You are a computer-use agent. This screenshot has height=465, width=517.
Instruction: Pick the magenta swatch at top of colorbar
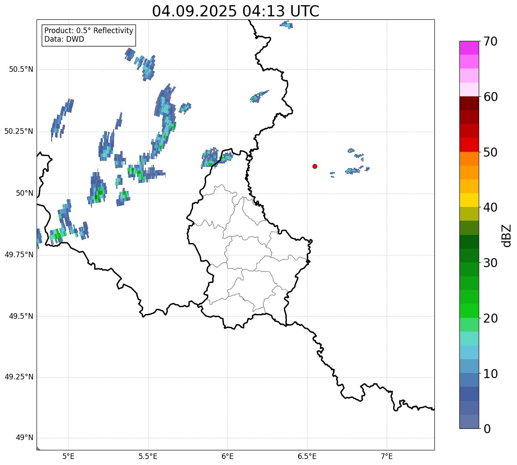(x=472, y=48)
